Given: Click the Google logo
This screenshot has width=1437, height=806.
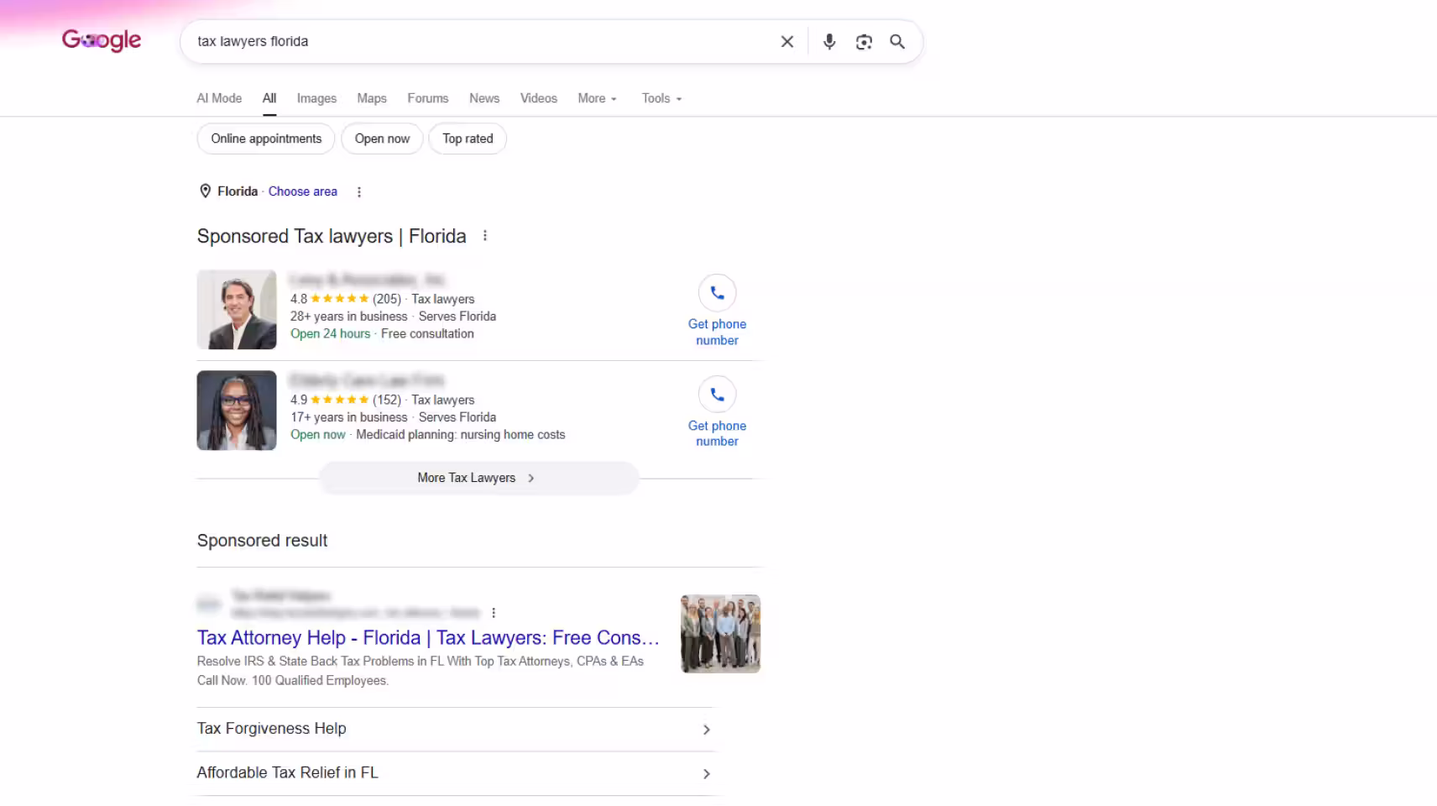Looking at the screenshot, I should 102,40.
